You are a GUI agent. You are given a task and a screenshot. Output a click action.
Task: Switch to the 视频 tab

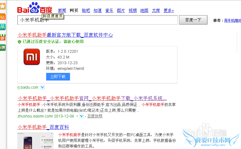click(133, 10)
